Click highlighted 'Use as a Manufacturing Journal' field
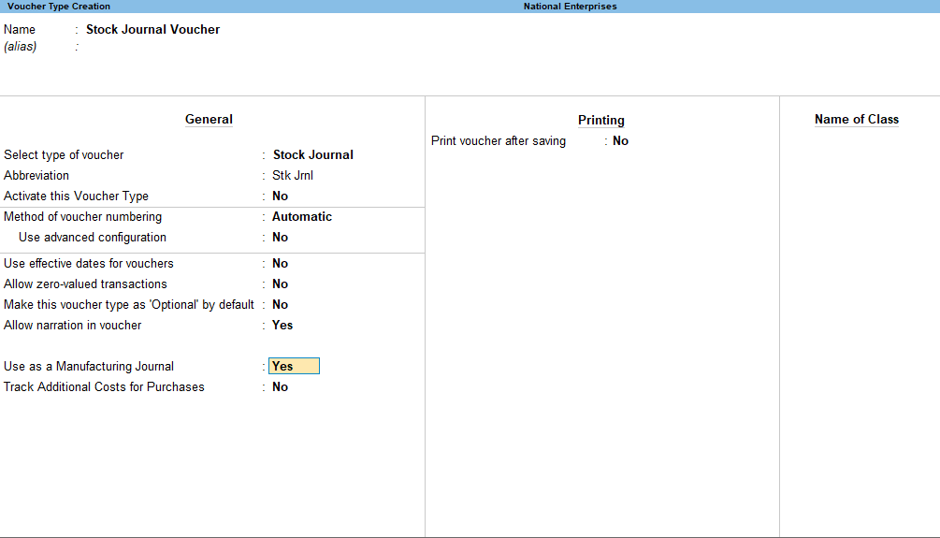Screen dimensions: 940x538 click(x=294, y=366)
